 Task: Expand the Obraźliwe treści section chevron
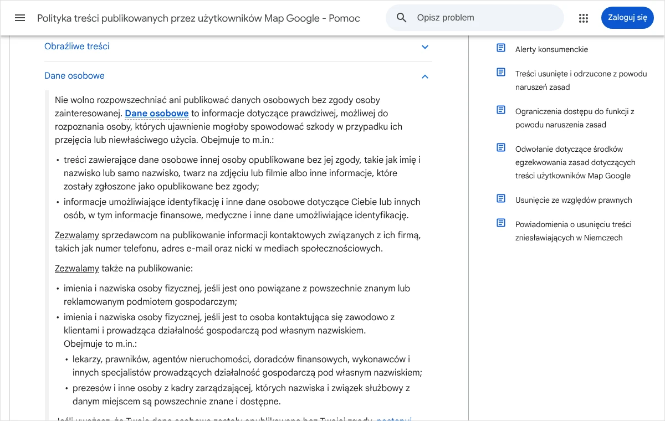coord(425,47)
